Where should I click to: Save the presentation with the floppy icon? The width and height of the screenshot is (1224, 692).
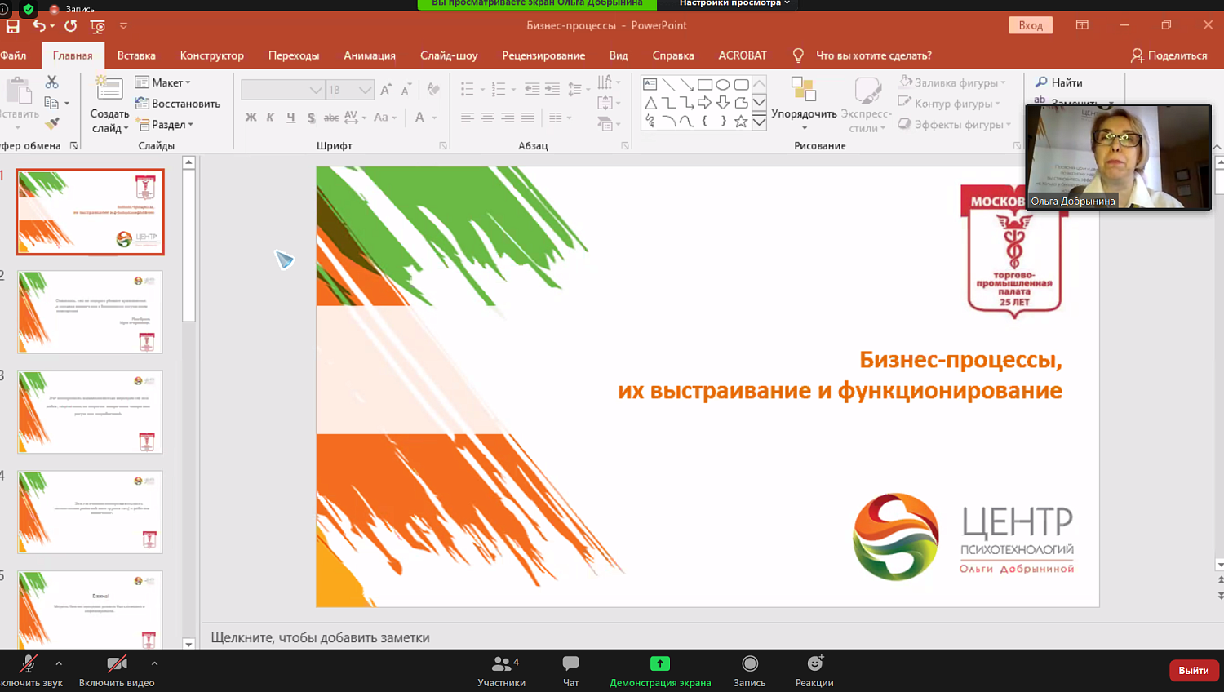(12, 26)
